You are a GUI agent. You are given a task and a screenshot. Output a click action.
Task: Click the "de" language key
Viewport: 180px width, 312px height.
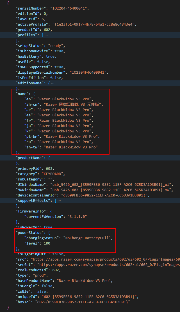(29, 110)
